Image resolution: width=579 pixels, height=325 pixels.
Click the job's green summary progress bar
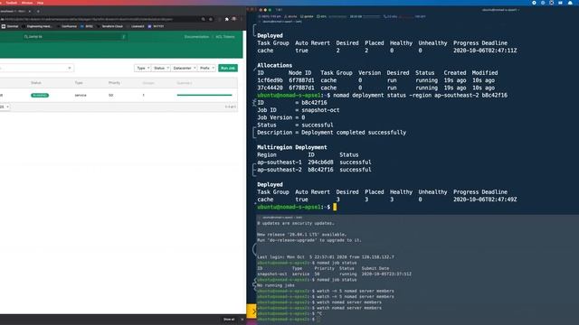click(204, 95)
